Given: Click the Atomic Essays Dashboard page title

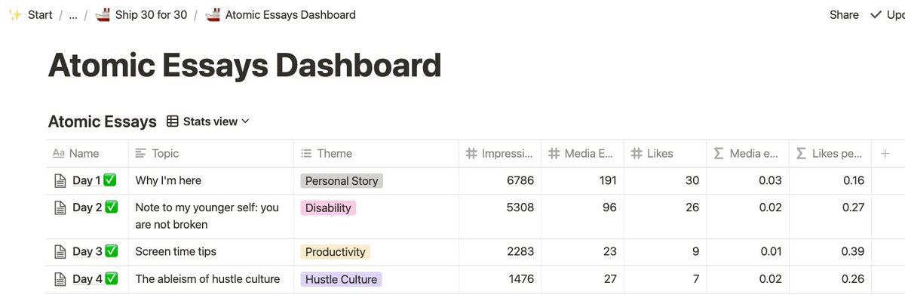Looking at the screenshot, I should pyautogui.click(x=244, y=66).
